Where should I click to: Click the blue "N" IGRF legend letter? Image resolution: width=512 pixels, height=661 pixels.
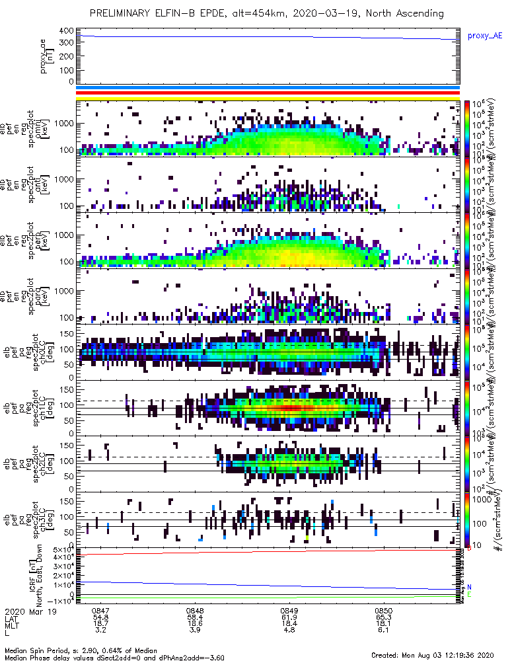[x=469, y=587]
